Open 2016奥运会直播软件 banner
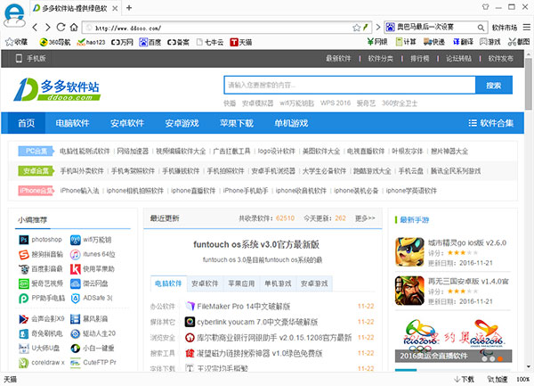534x386 pixels. (453, 340)
